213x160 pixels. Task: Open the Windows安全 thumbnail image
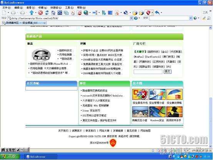point(157,112)
